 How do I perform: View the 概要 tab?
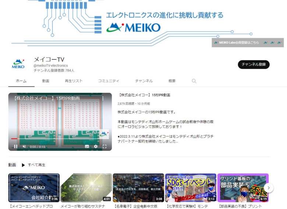(172, 81)
